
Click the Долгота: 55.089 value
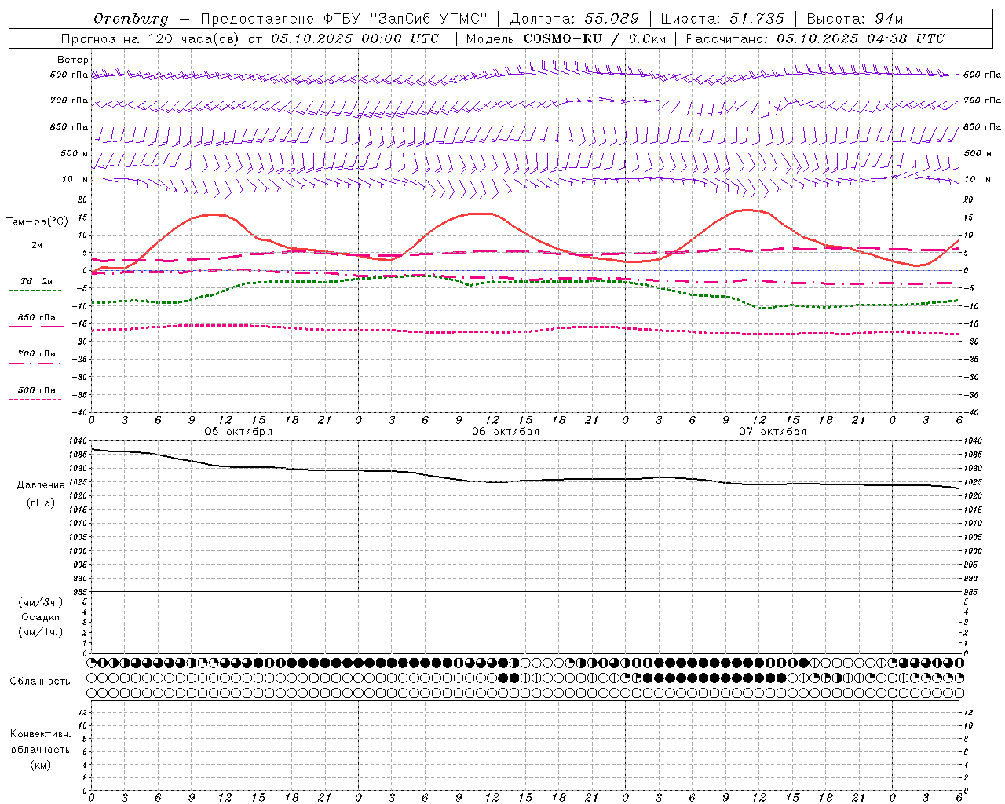(574, 19)
